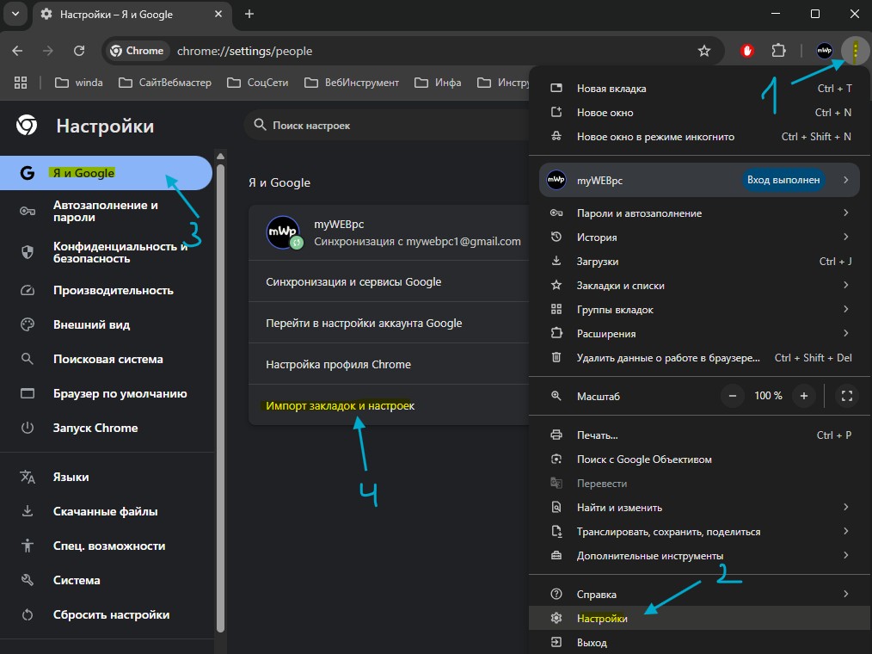Open the Chrome three-dot menu button
This screenshot has height=654, width=872.
coord(855,51)
